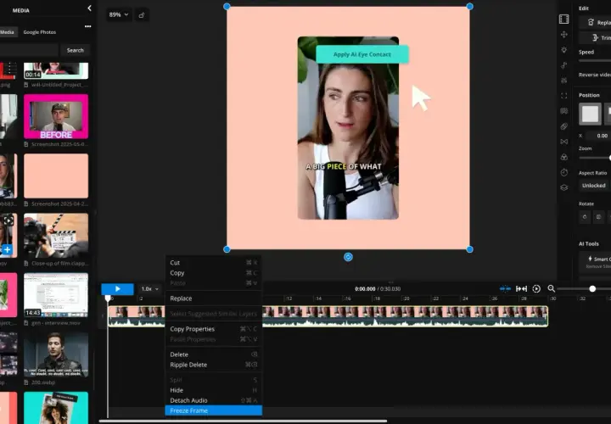Switch to the Media tab
The height and width of the screenshot is (424, 611).
click(8, 32)
